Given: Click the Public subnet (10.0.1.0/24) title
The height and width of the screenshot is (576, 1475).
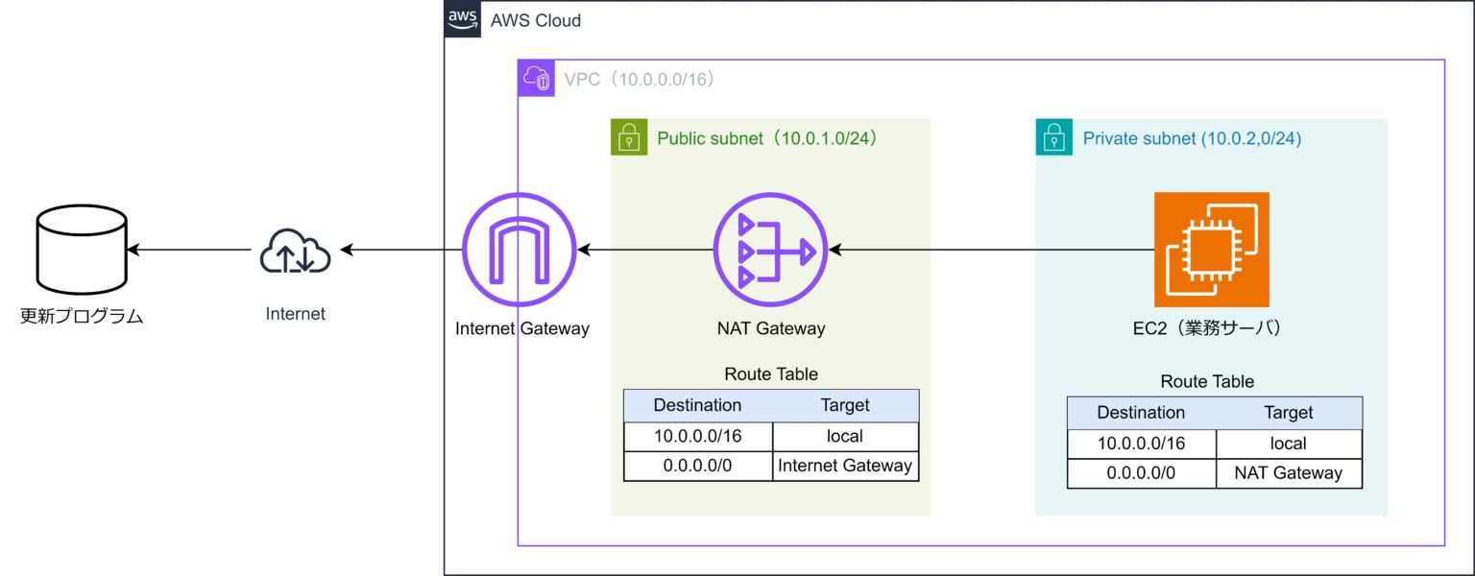Looking at the screenshot, I should pos(769,138).
